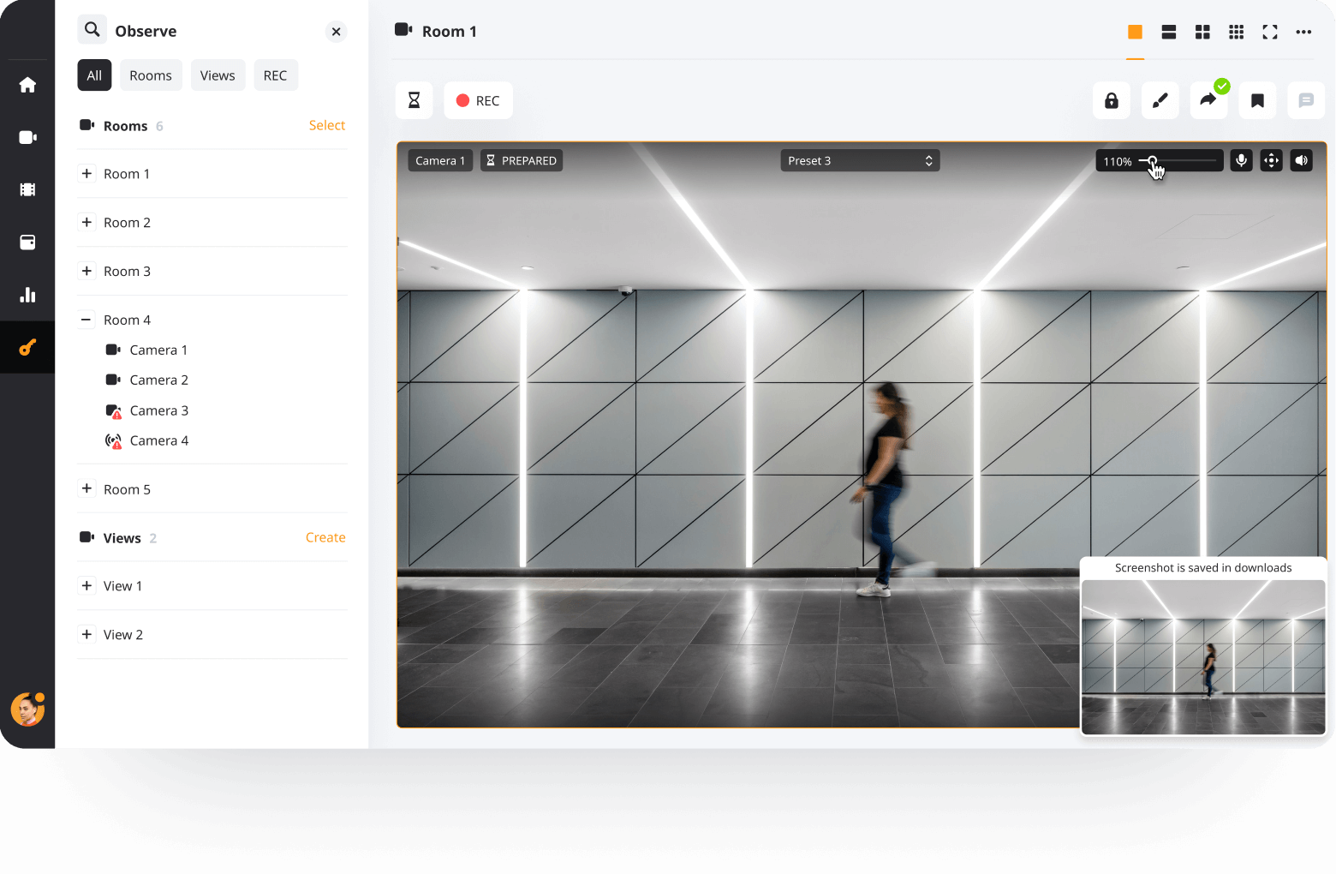Enter fullscreen mode
The width and height of the screenshot is (1336, 874).
point(1270,32)
